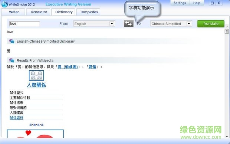Viewport: 230px width, 144px height.
Task: Click the red heart image thumbnail
Action: 35,134
